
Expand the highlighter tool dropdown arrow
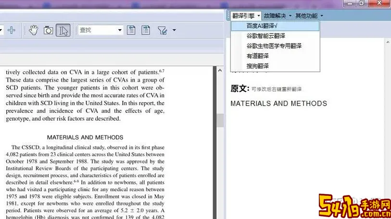[174, 30]
